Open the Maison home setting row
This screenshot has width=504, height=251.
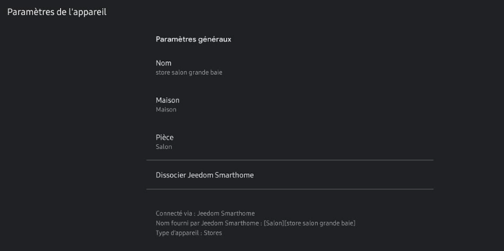[x=289, y=104]
